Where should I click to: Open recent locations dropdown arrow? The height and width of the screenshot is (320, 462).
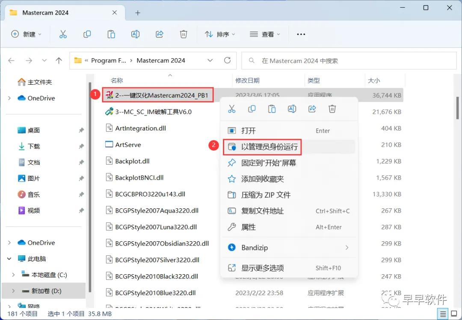click(x=44, y=61)
